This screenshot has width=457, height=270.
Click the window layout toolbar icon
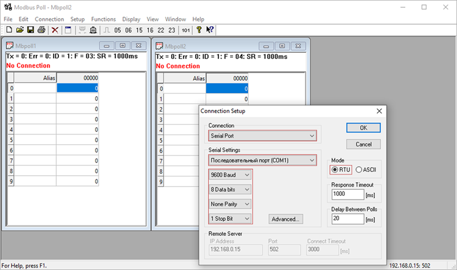tap(68, 30)
